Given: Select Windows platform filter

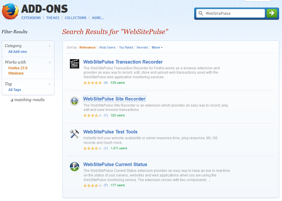Looking at the screenshot, I should (16, 73).
